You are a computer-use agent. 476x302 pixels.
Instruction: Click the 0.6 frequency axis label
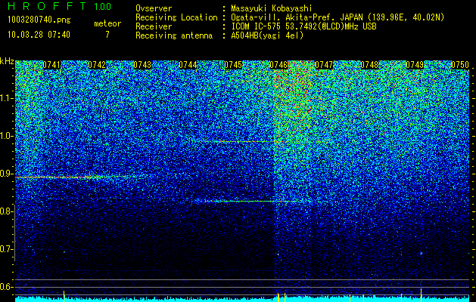pyautogui.click(x=6, y=287)
